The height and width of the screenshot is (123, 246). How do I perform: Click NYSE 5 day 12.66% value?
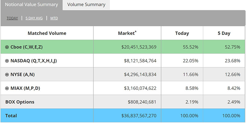(x=233, y=74)
